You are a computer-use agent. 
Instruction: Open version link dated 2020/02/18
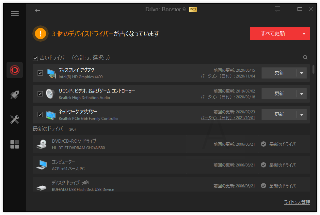[228, 97]
